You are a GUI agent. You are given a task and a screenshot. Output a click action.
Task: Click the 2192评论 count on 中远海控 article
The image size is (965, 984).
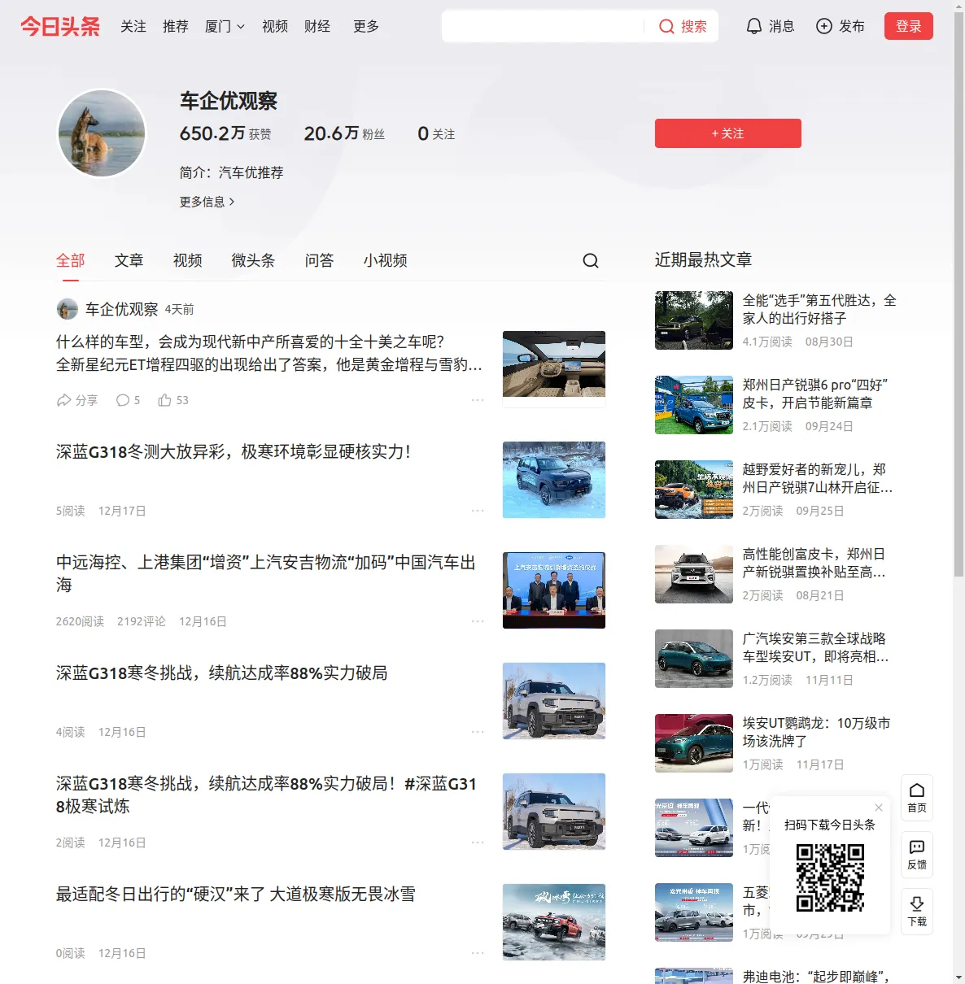(x=142, y=621)
